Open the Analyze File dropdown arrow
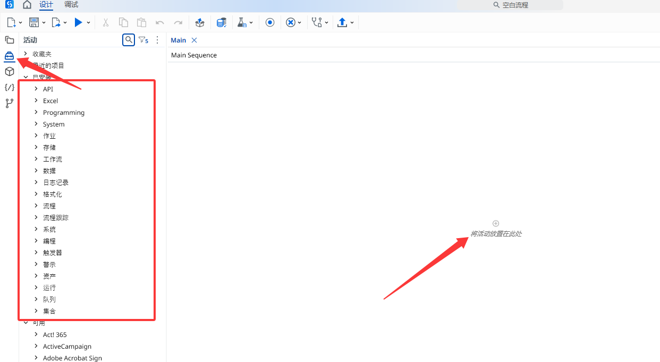660x362 pixels. (x=326, y=23)
